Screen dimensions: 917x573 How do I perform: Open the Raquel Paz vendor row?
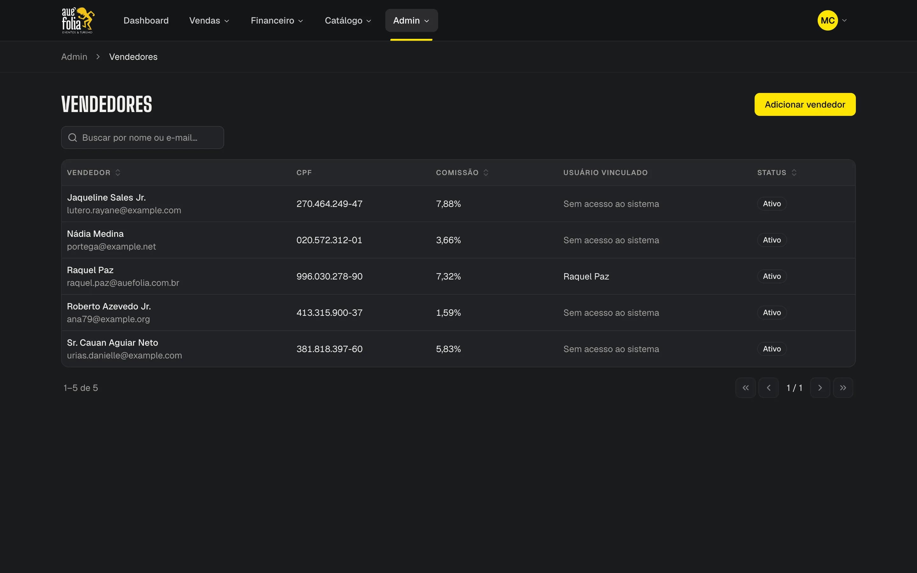pyautogui.click(x=458, y=276)
